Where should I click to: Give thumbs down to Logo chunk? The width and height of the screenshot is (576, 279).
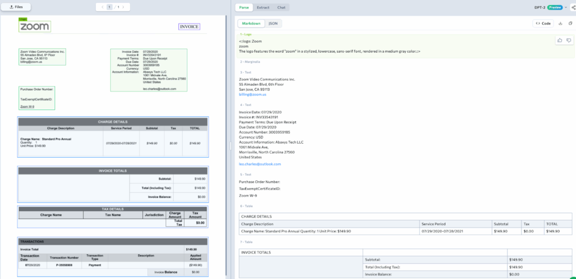coord(568,40)
